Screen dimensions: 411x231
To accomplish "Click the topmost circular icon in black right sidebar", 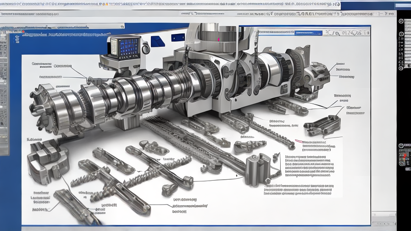I will pos(401,21).
